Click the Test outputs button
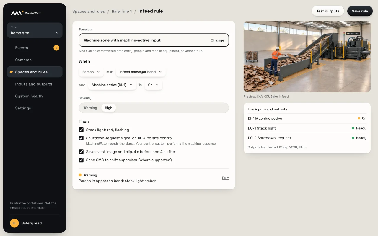This screenshot has width=378, height=236. point(328,11)
